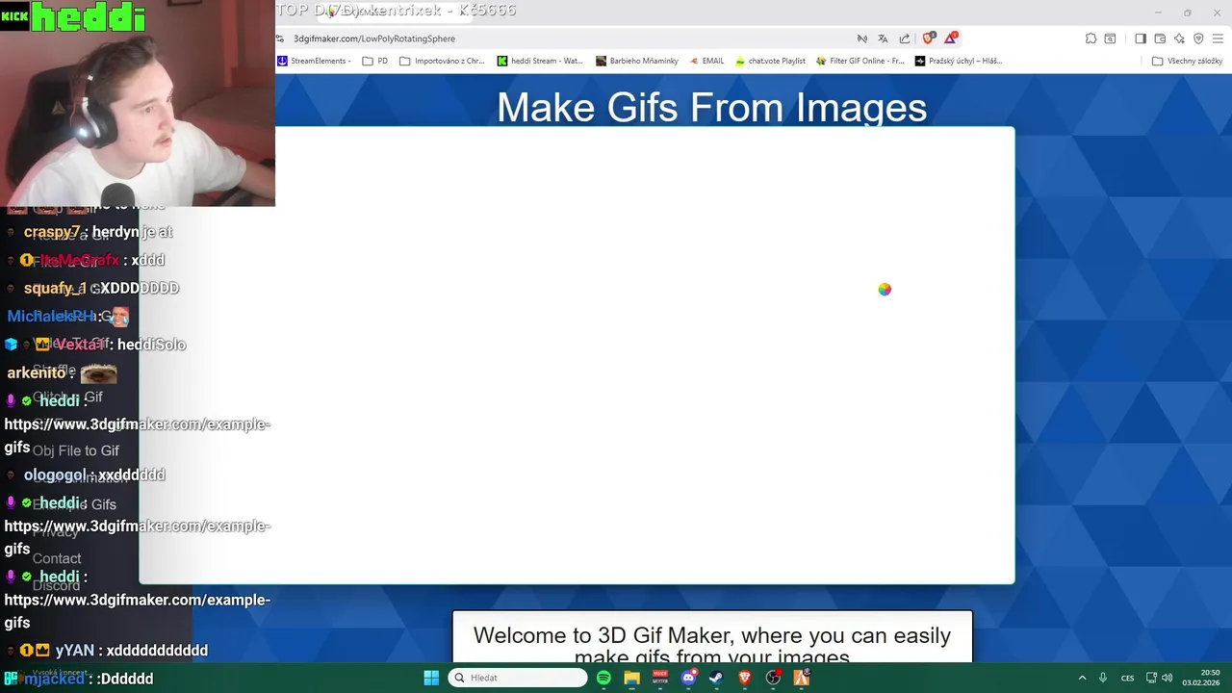Open the clock showing 20:50
1232x693 pixels.
coord(1202,678)
